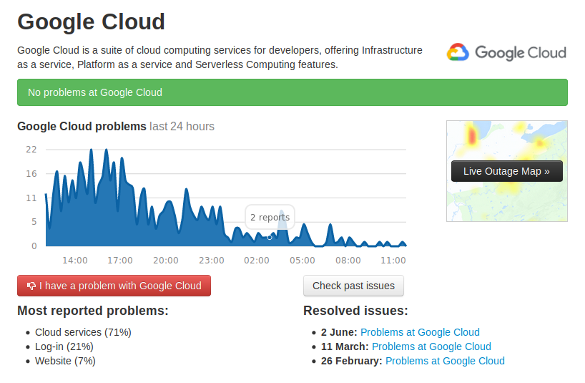Image resolution: width=585 pixels, height=383 pixels.
Task: Open the 2 June resolved issue link
Action: (420, 332)
